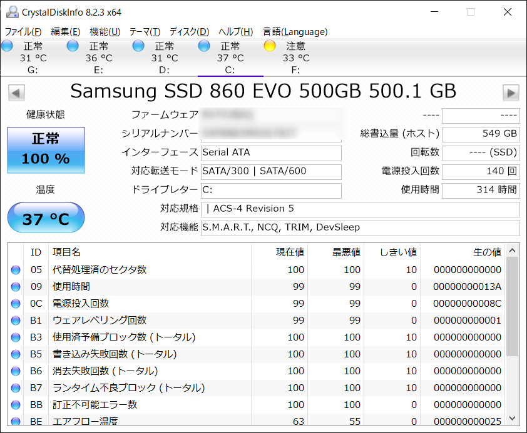The height and width of the screenshot is (433, 527).
Task: Click the attribute list scrollbar thumb
Action: 512,307
